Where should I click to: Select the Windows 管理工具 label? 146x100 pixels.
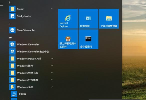click(x=27, y=73)
